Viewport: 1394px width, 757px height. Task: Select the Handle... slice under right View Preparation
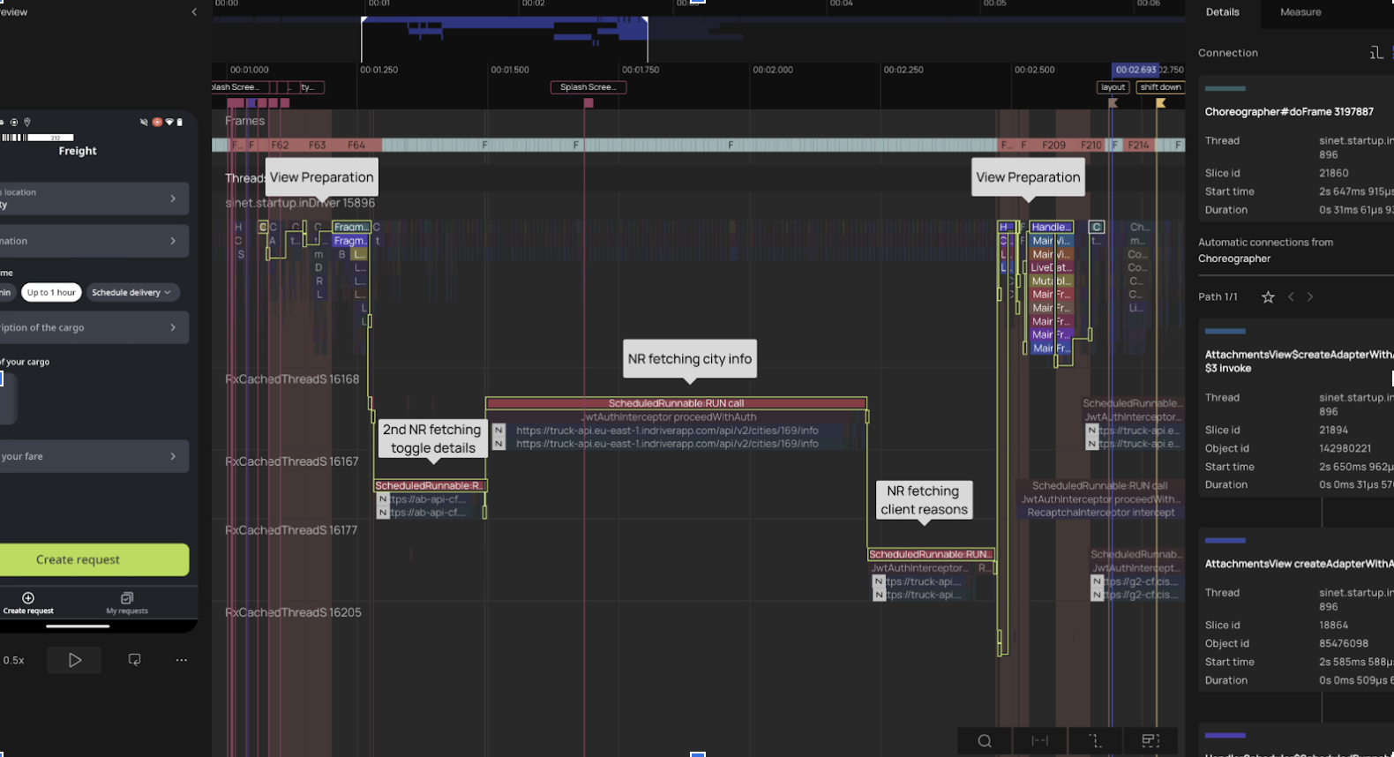1051,227
